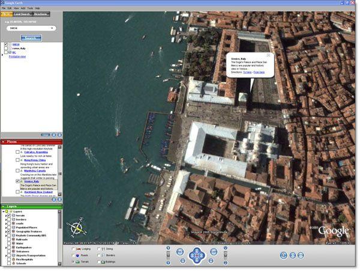Image resolution: width=360 pixels, height=271 pixels.
Task: Enable the Buildings checkbox in bottom toolbar
Action: [99, 261]
